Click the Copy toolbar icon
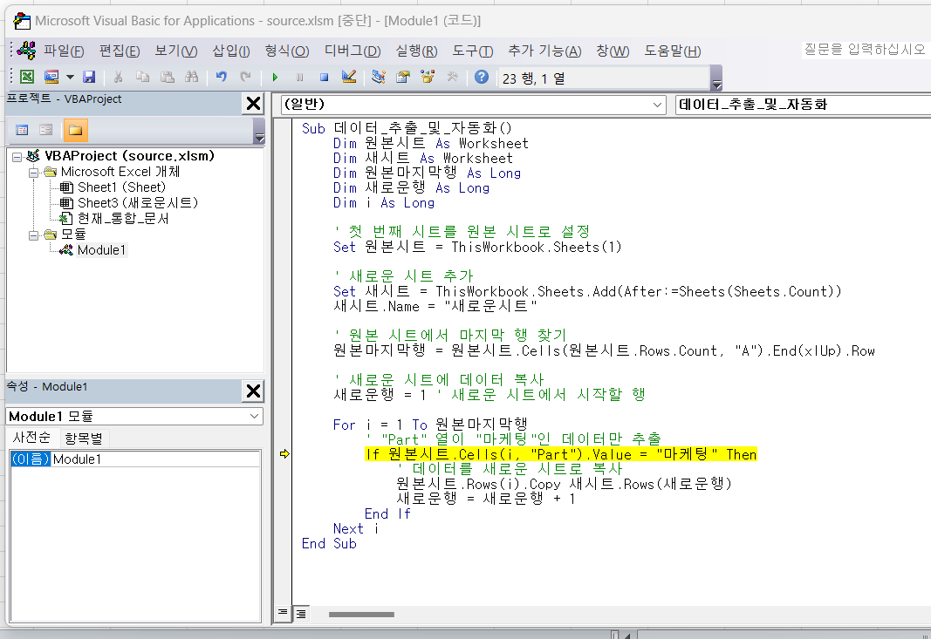The width and height of the screenshot is (931, 639). (x=142, y=77)
